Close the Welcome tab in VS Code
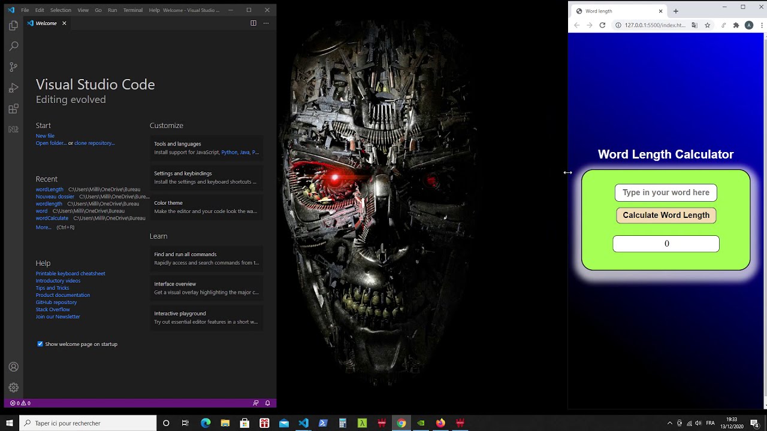This screenshot has height=431, width=767. (64, 23)
